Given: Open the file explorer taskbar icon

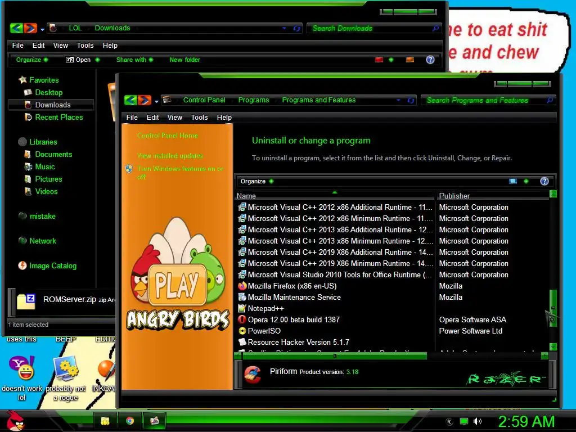Looking at the screenshot, I should pyautogui.click(x=105, y=421).
